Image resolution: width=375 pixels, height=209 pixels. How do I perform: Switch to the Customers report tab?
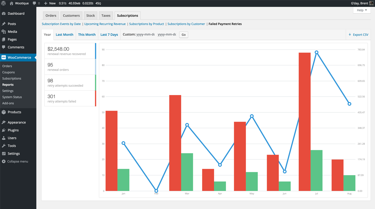(x=71, y=16)
